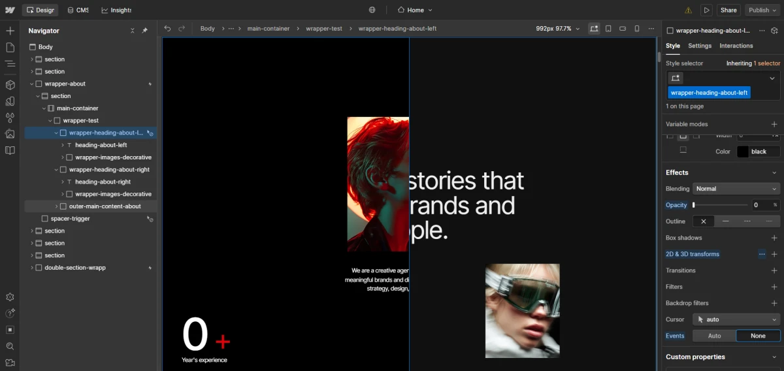784x371 pixels.
Task: Open 2D & 3D transforms options dots
Action: click(x=762, y=254)
